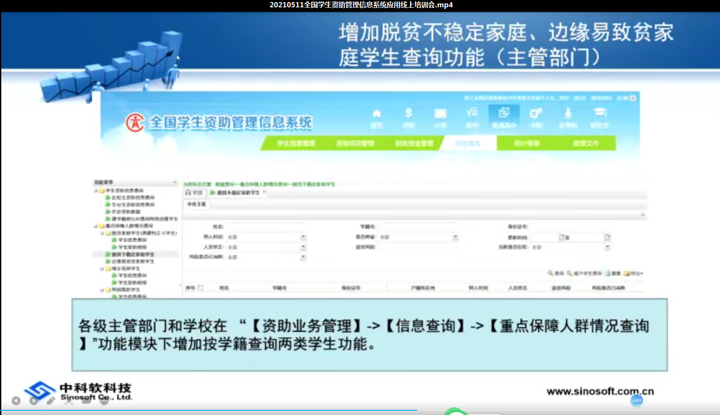Open 纳入时间 dropdown list

pyautogui.click(x=303, y=237)
